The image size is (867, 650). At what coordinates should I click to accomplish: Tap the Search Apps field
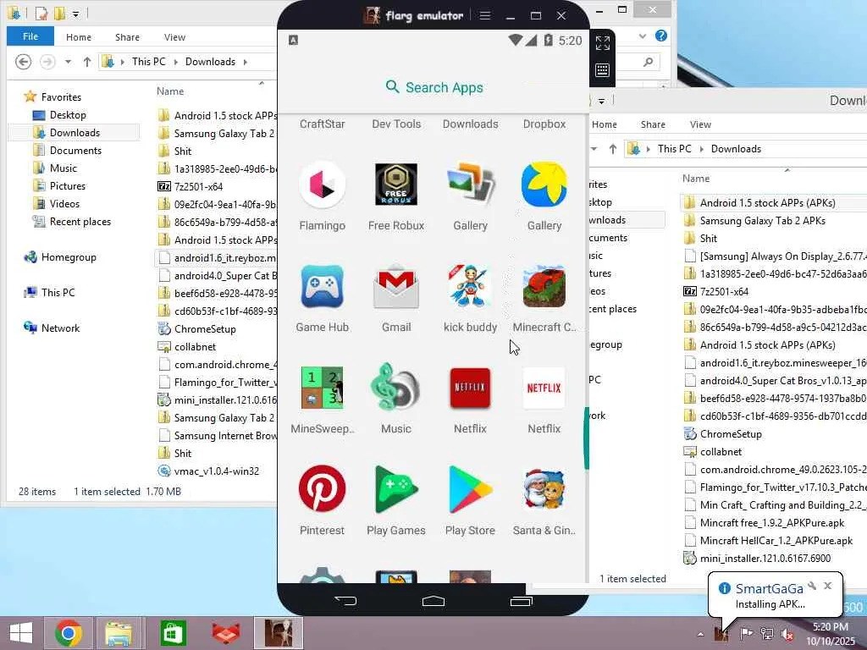(433, 87)
